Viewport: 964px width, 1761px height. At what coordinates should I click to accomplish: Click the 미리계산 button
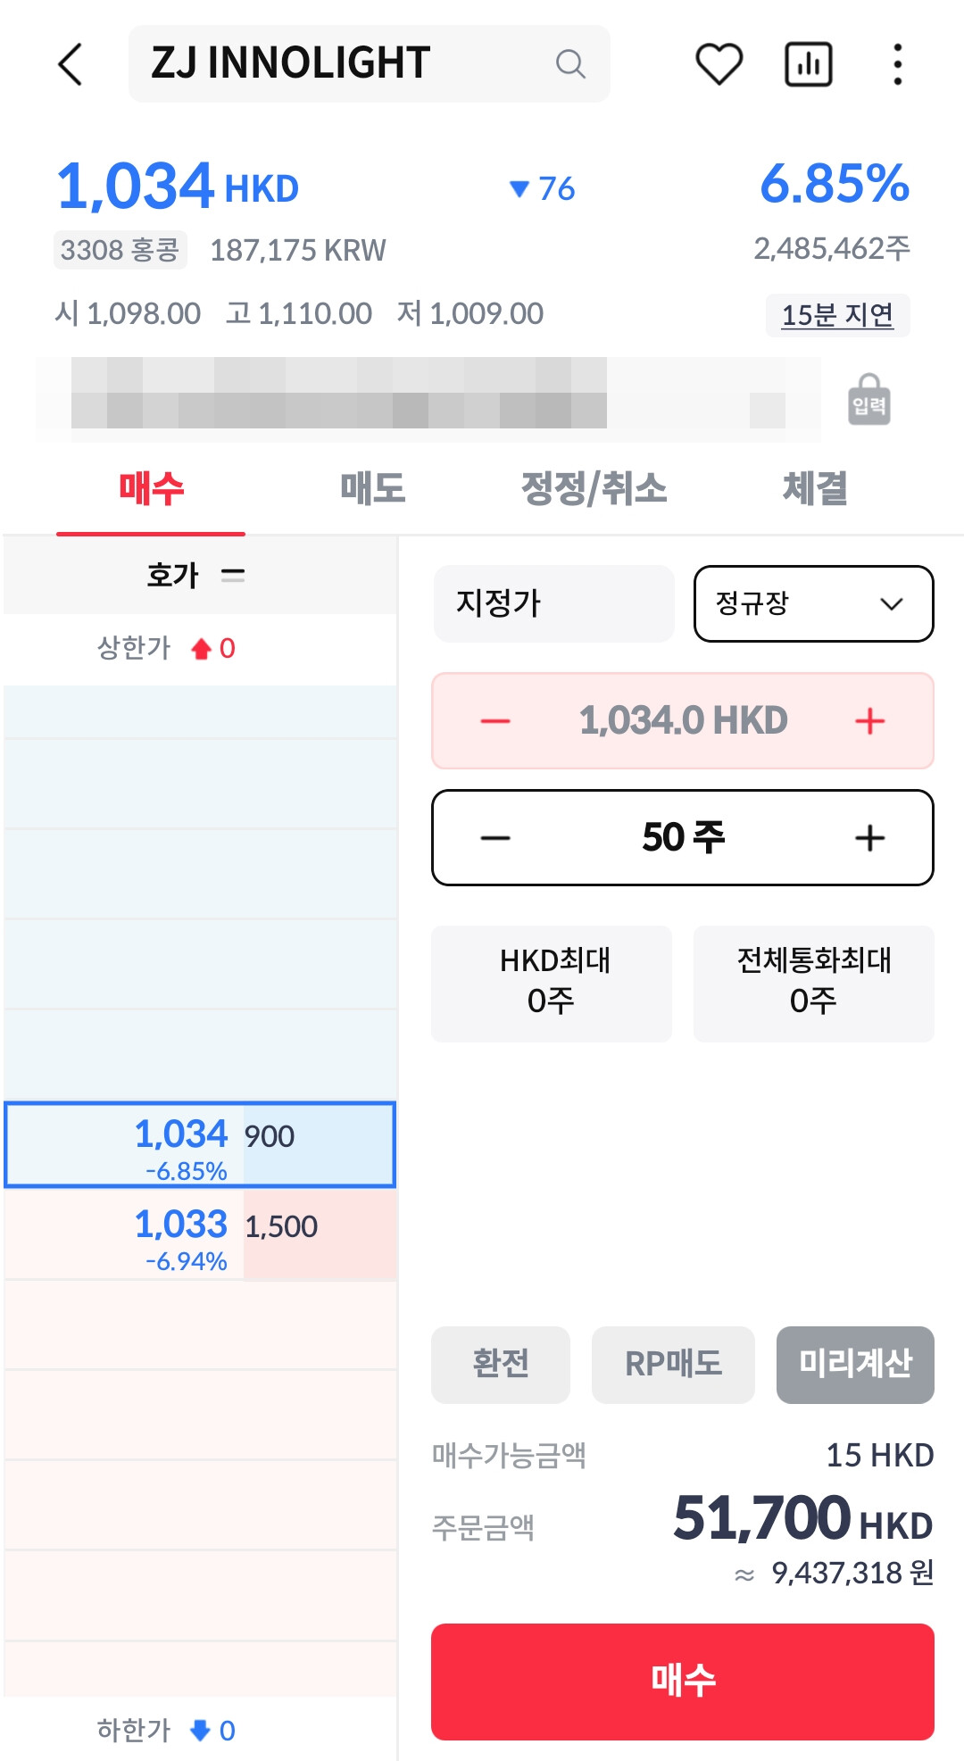pos(855,1364)
